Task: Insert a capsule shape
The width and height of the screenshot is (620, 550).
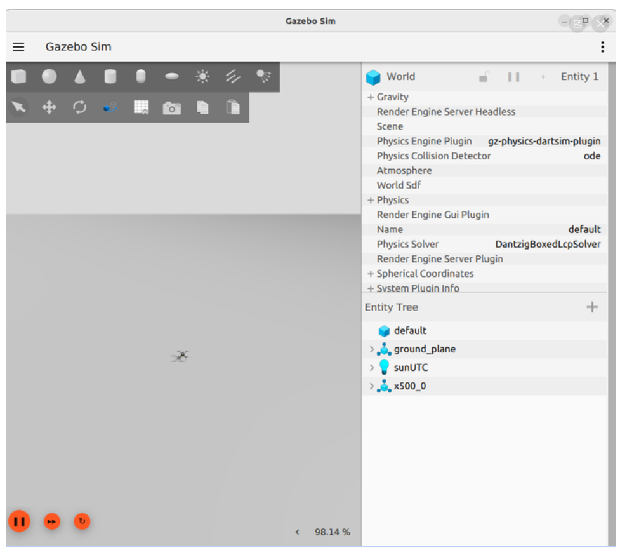Action: pos(141,76)
